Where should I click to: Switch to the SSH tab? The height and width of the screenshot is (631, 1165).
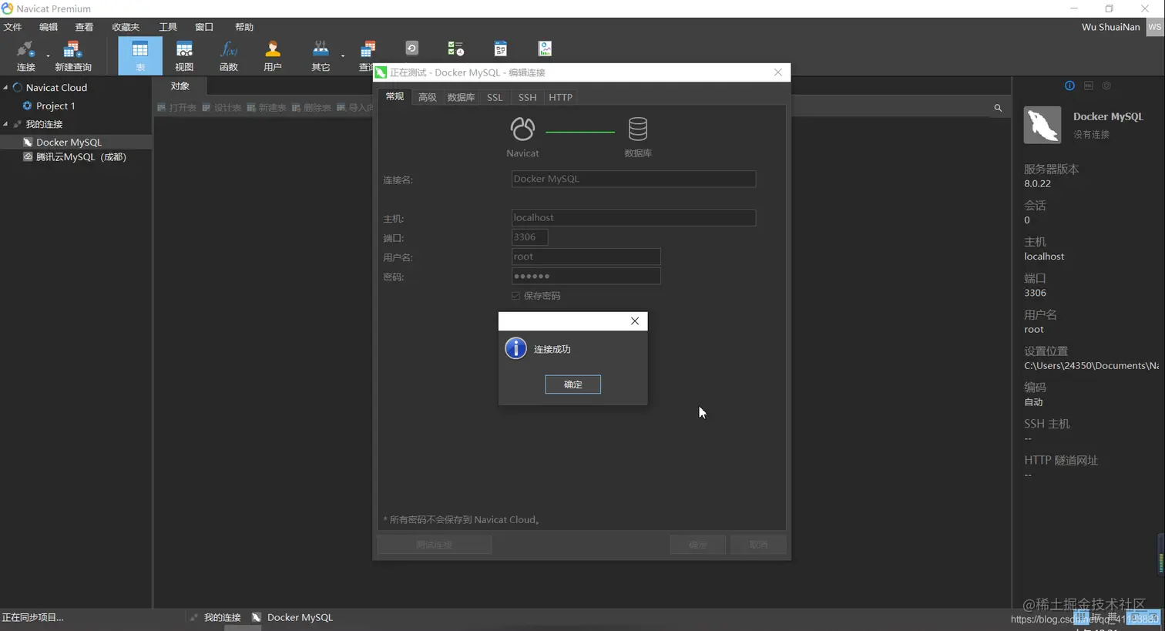527,97
